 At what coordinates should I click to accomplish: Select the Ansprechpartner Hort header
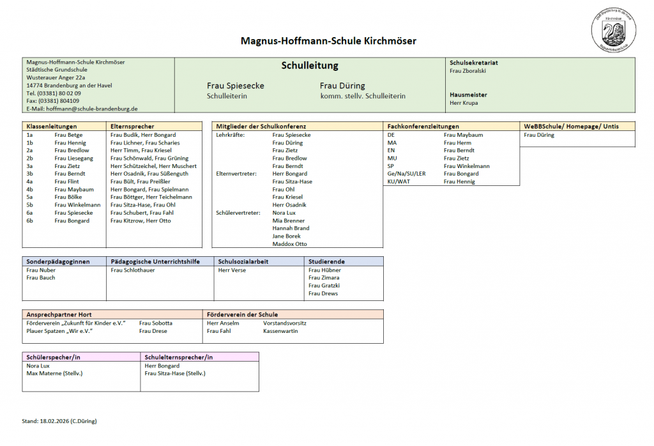pyautogui.click(x=59, y=314)
